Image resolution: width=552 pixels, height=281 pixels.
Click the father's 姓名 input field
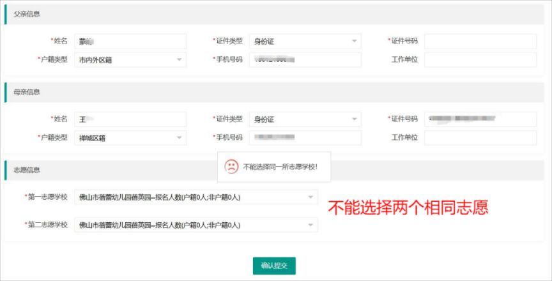point(130,41)
